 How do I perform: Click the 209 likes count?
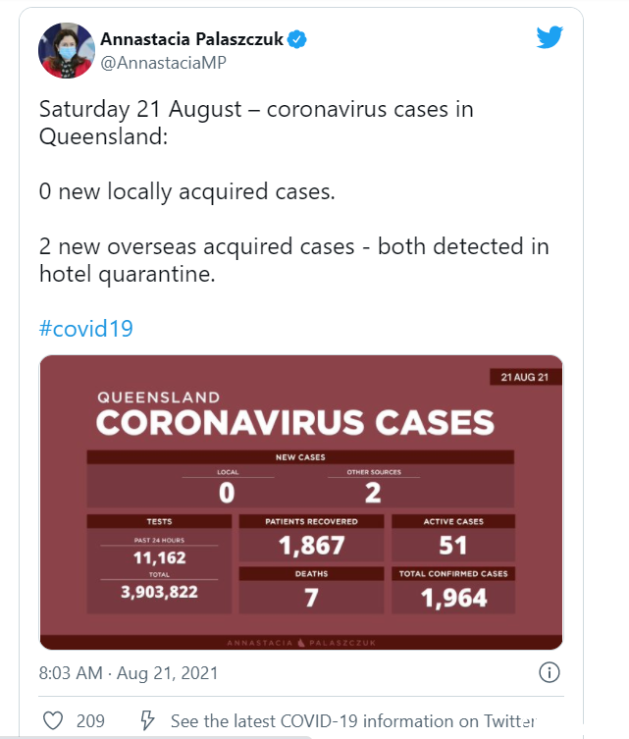click(x=90, y=720)
